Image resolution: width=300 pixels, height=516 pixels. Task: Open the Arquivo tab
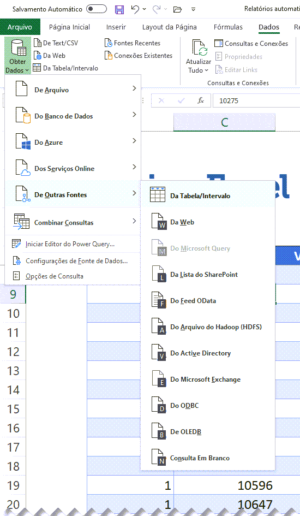(x=20, y=27)
